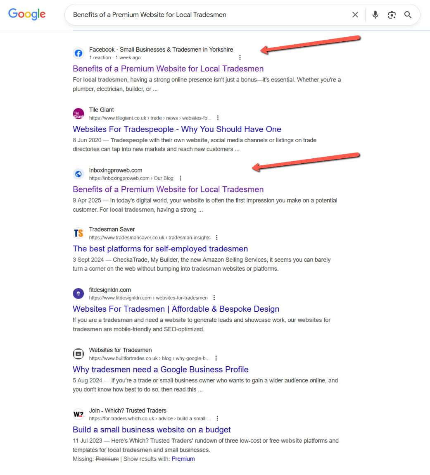
Task: Click the 'fitdesignldn.com' site name
Action: (110, 290)
